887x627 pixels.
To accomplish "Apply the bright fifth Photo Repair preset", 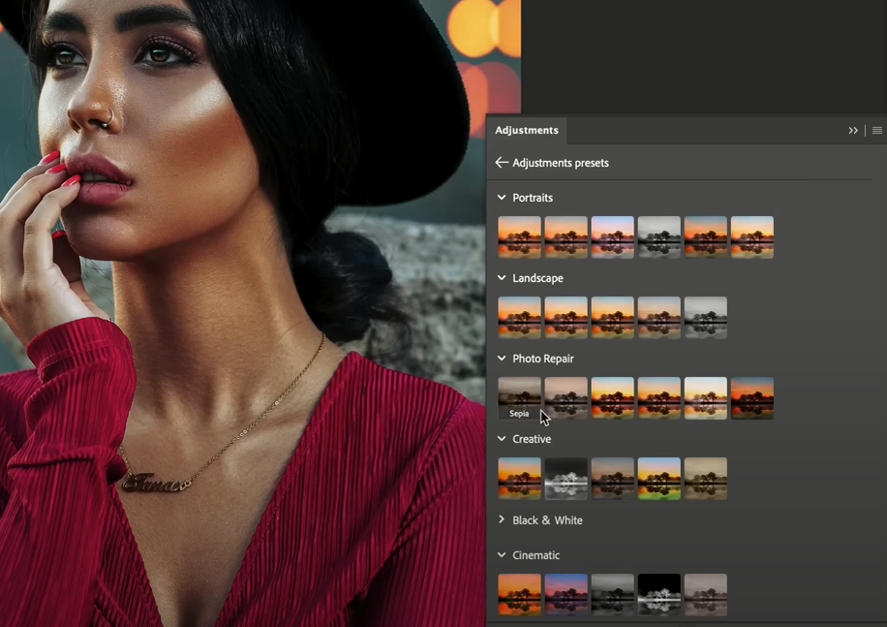I will tap(705, 398).
